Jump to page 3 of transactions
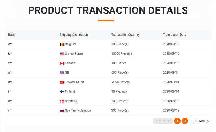216x132 pixels. point(192,121)
